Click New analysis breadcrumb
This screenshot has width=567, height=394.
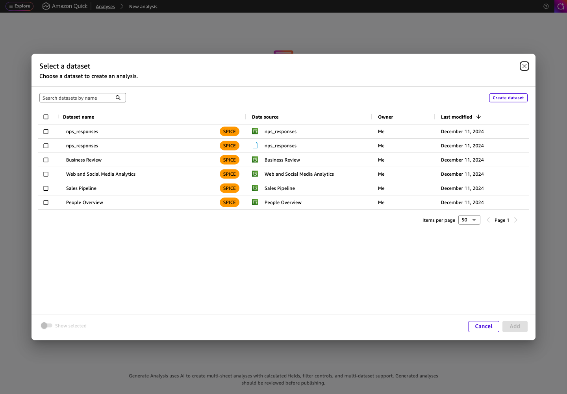tap(143, 7)
